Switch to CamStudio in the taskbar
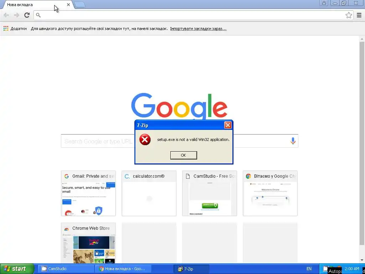Screen dimensions: 365x274 coord(66,269)
